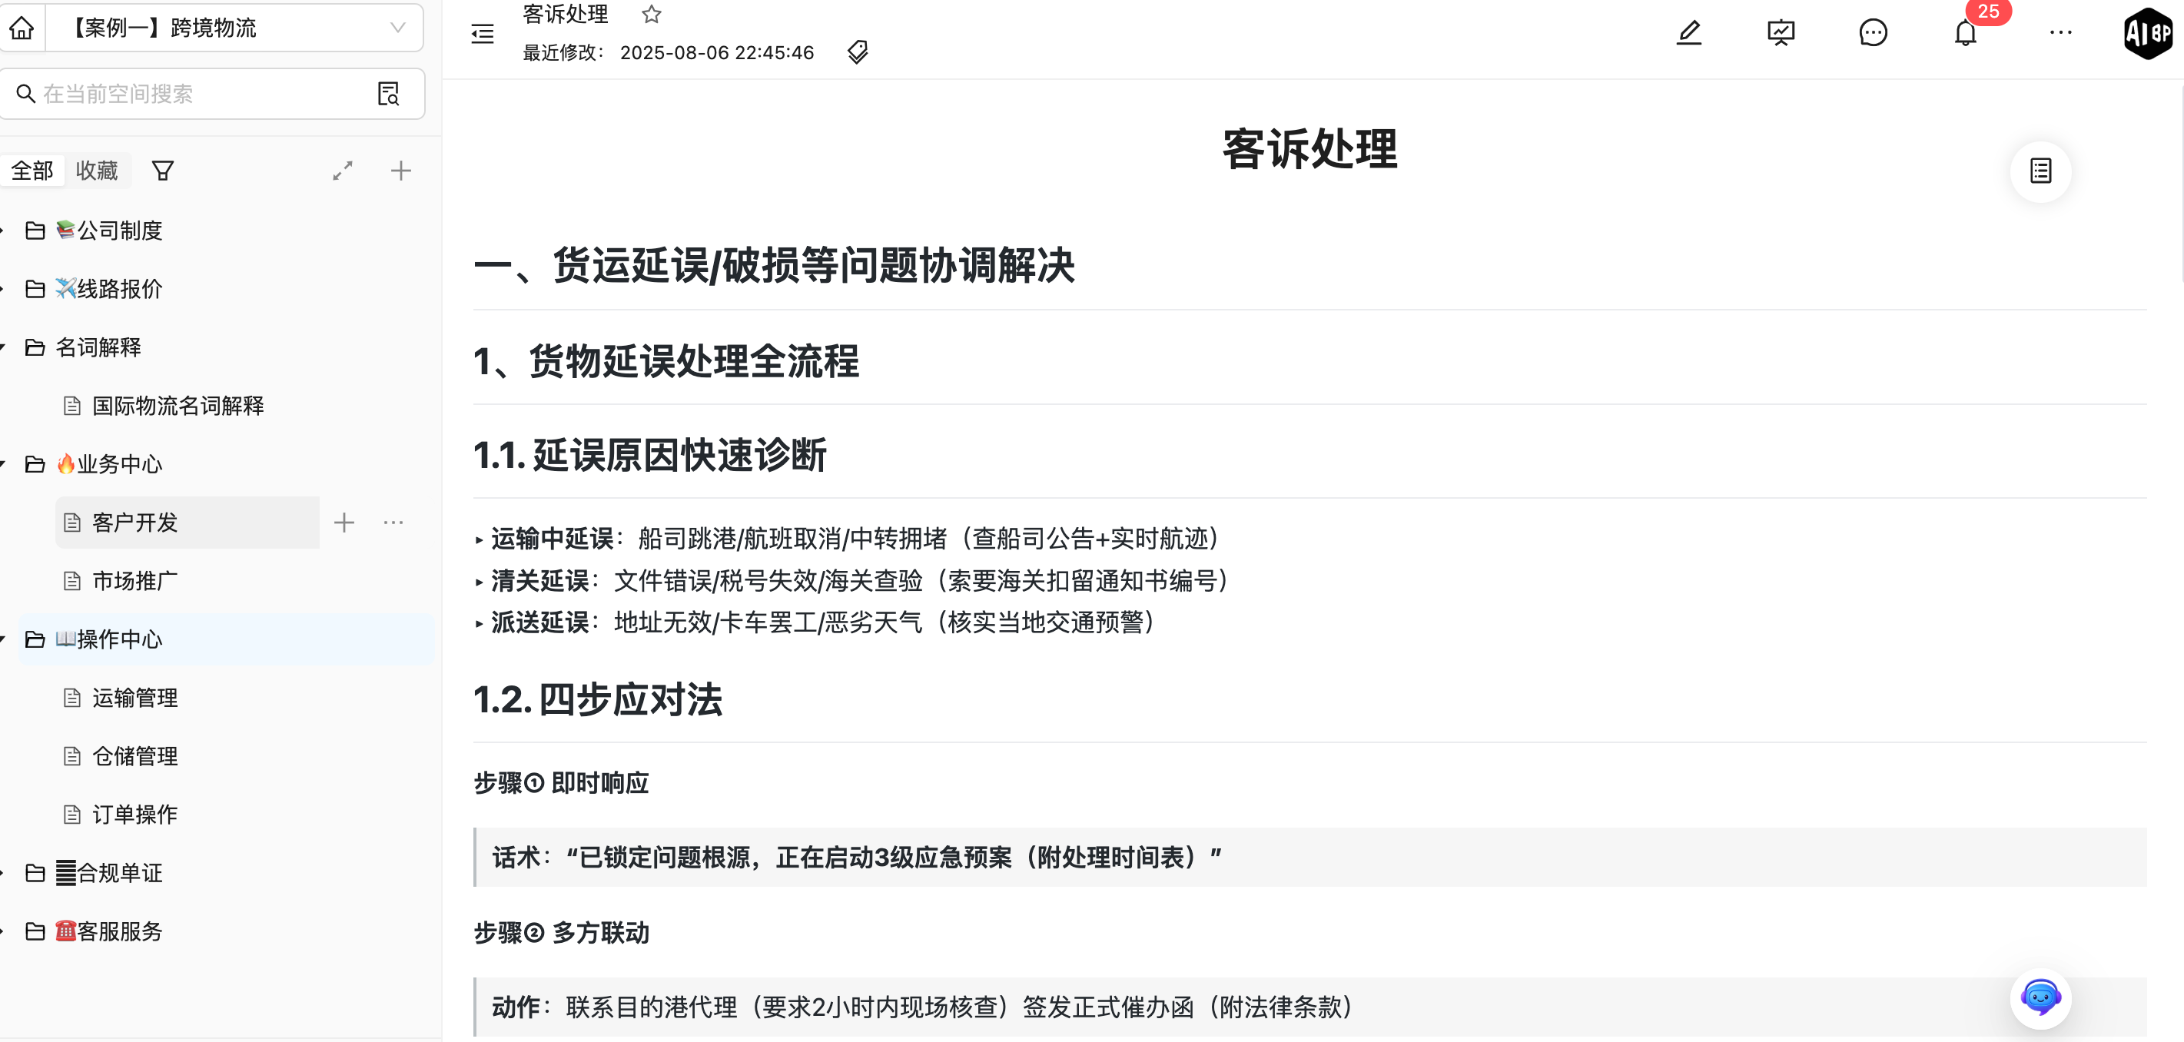Open the comments bubble icon
The width and height of the screenshot is (2184, 1042).
[x=1873, y=33]
